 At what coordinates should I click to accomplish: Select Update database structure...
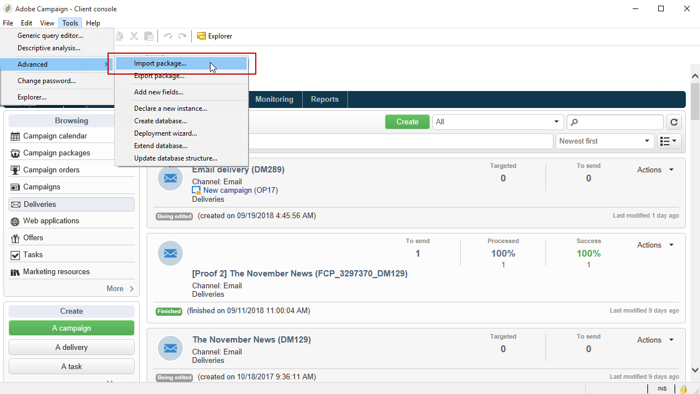point(181,158)
